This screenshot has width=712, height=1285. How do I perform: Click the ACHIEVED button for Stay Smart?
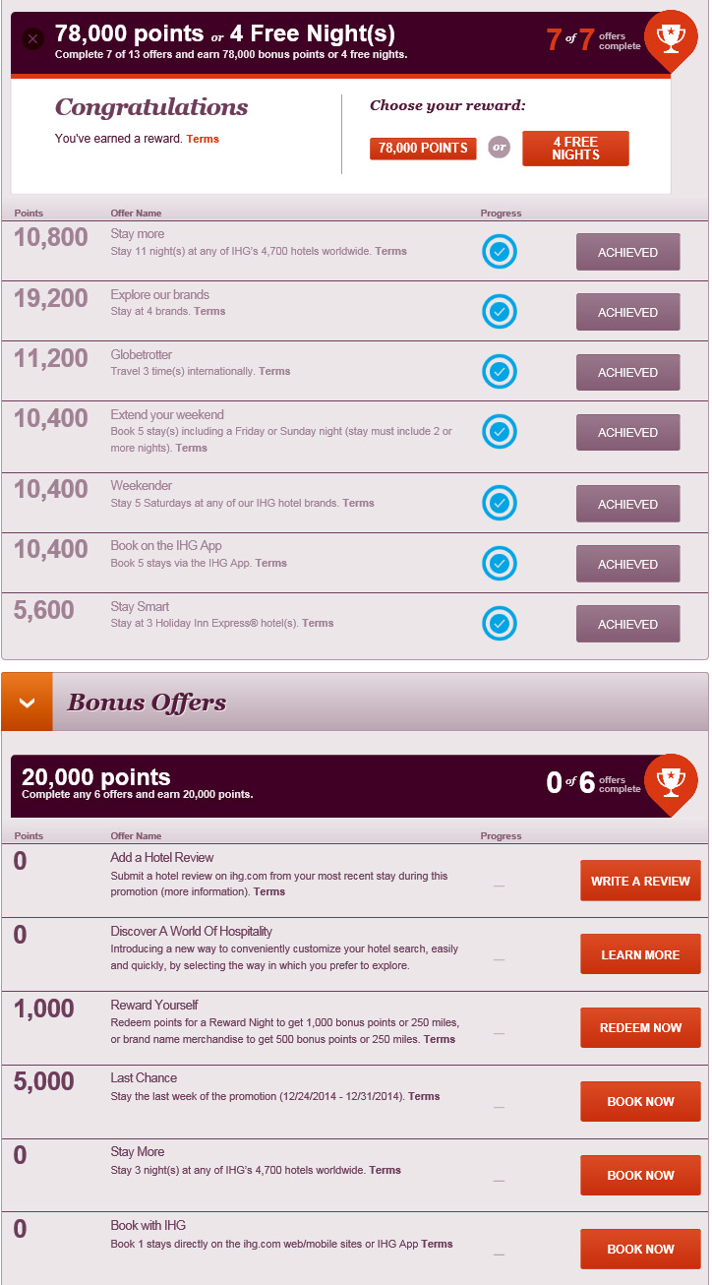click(627, 624)
